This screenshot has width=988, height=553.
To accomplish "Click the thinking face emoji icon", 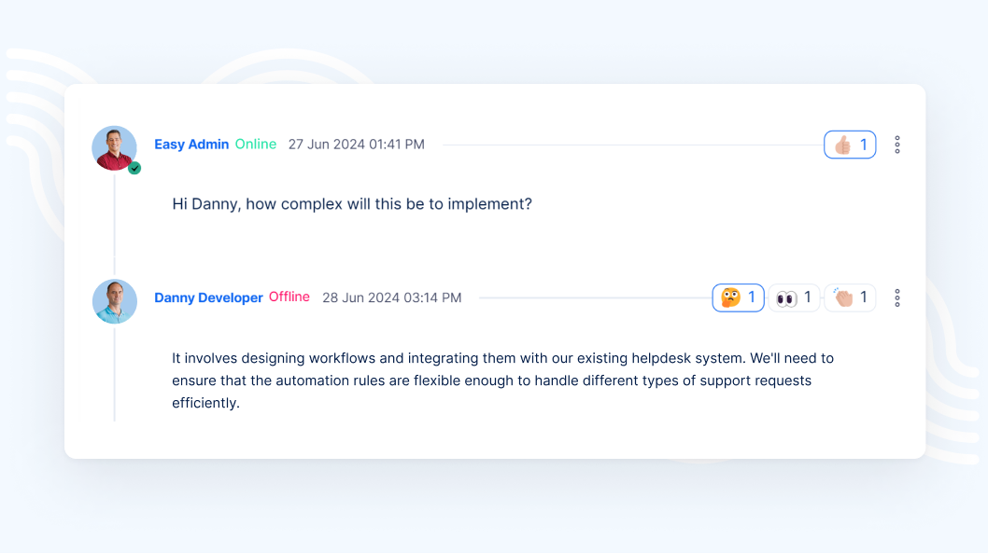I will (x=730, y=297).
